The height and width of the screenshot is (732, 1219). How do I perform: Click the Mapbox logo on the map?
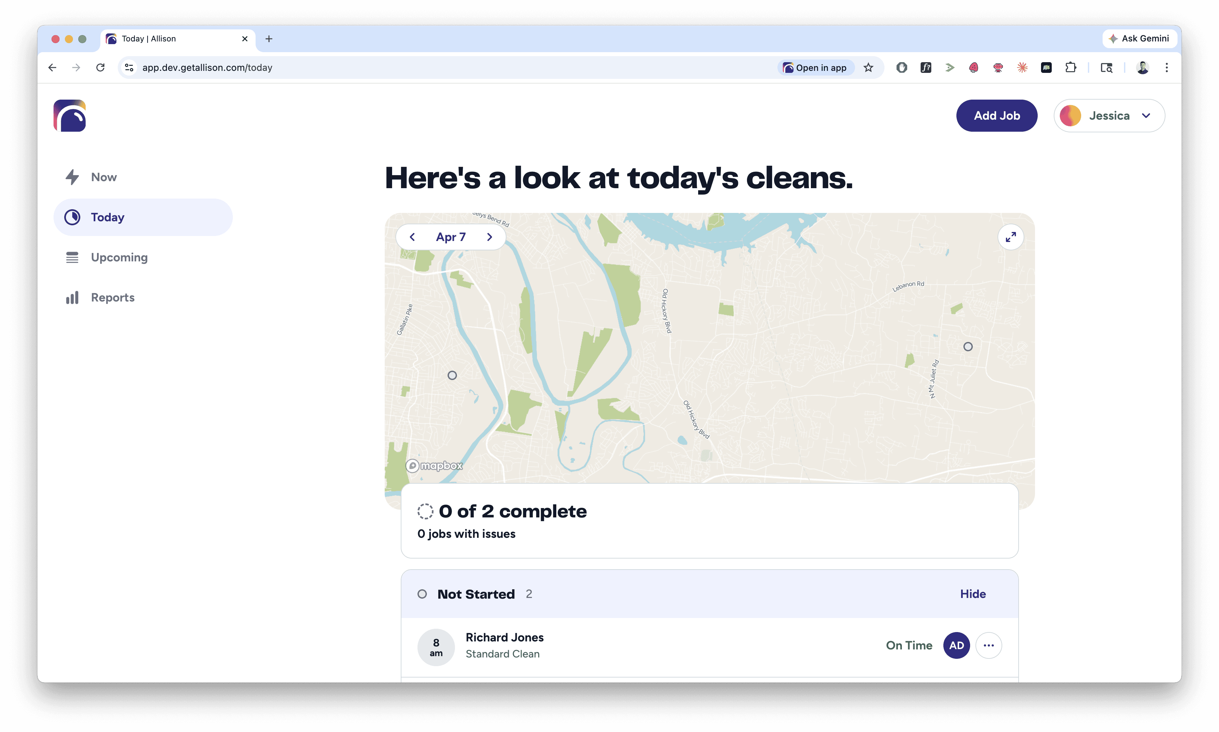(x=434, y=466)
